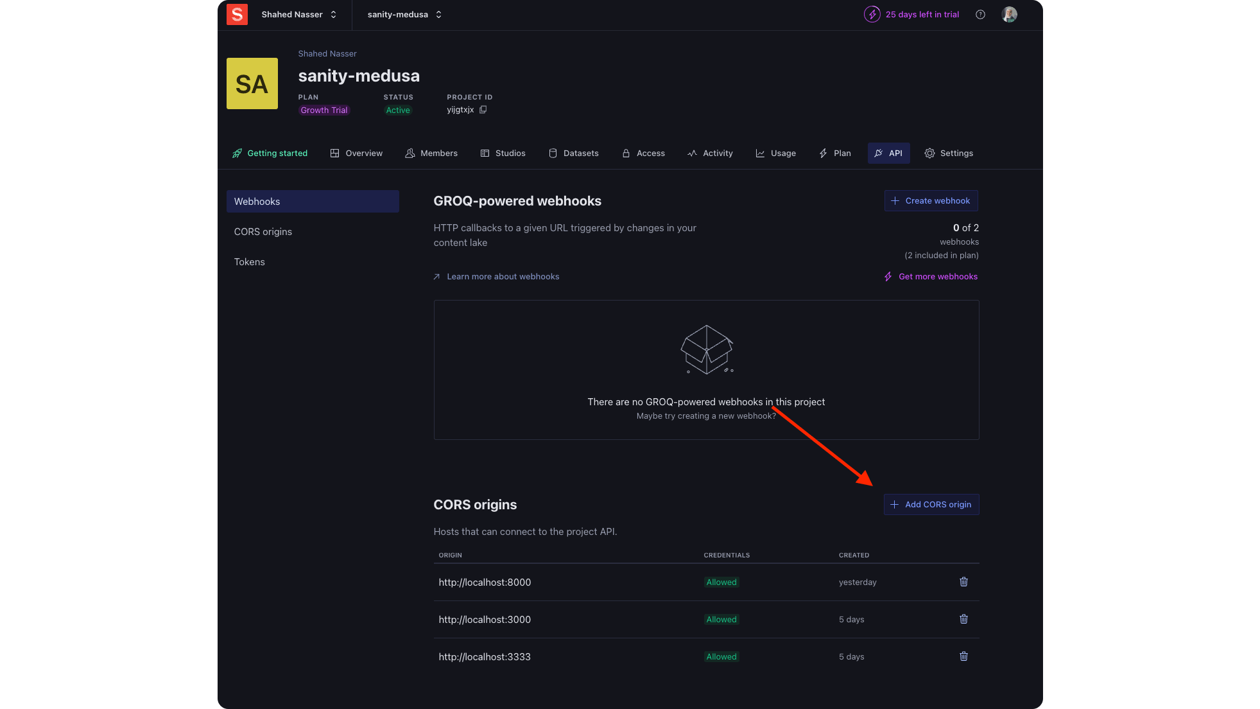The height and width of the screenshot is (709, 1260).
Task: Click Get more webhooks upgrade link
Action: [x=931, y=276]
